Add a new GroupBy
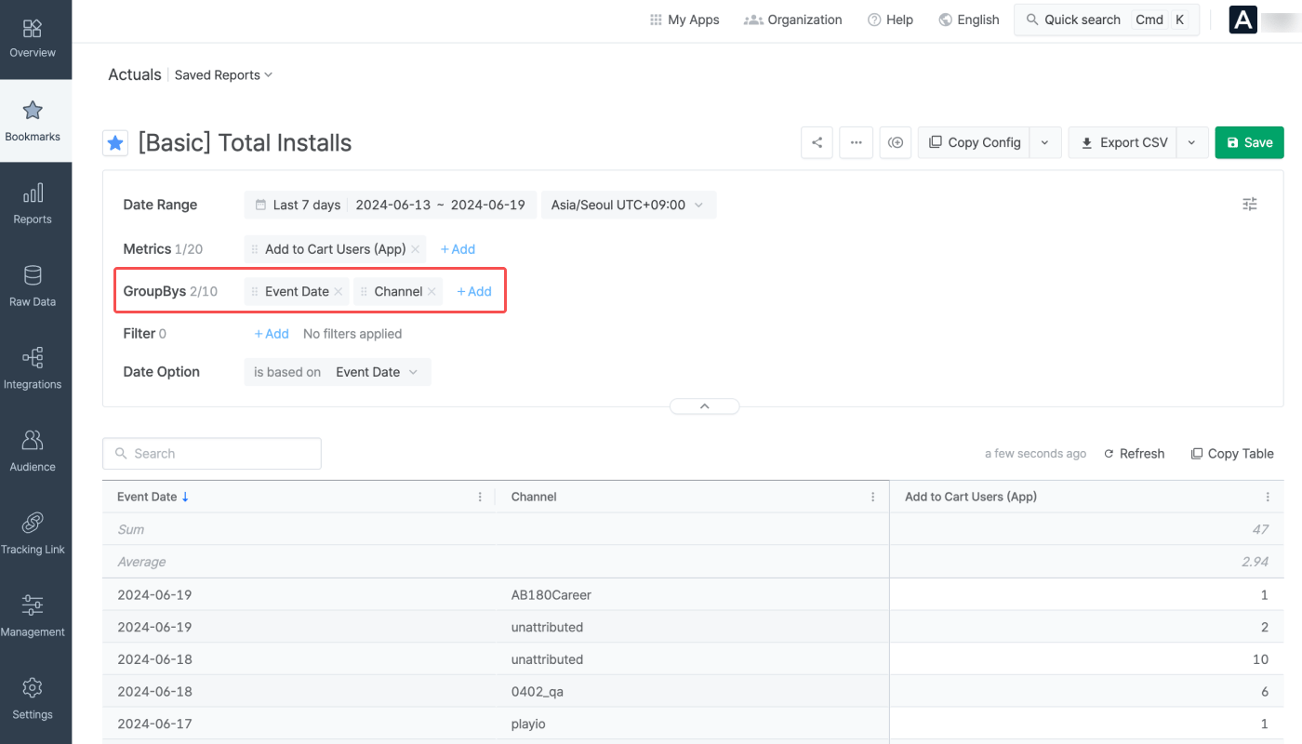This screenshot has width=1302, height=744. [474, 291]
